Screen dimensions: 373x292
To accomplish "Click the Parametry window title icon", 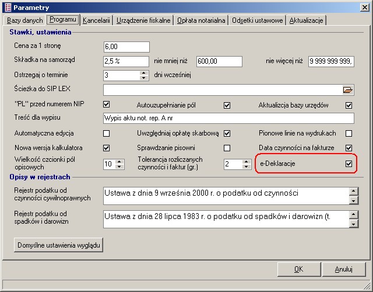I will click(x=7, y=8).
